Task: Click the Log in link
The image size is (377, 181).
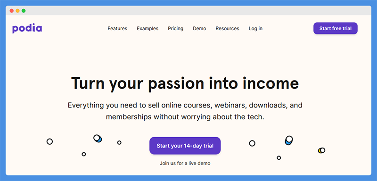Action: pyautogui.click(x=255, y=29)
